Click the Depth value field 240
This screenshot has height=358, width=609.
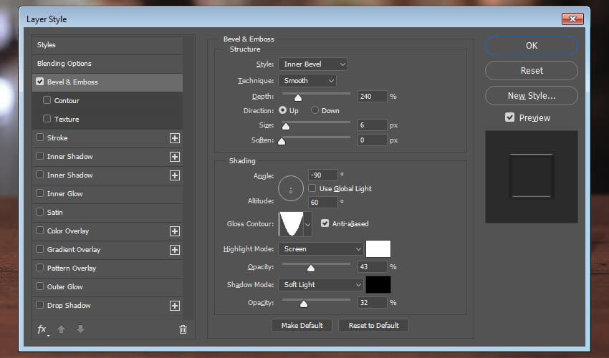click(372, 96)
